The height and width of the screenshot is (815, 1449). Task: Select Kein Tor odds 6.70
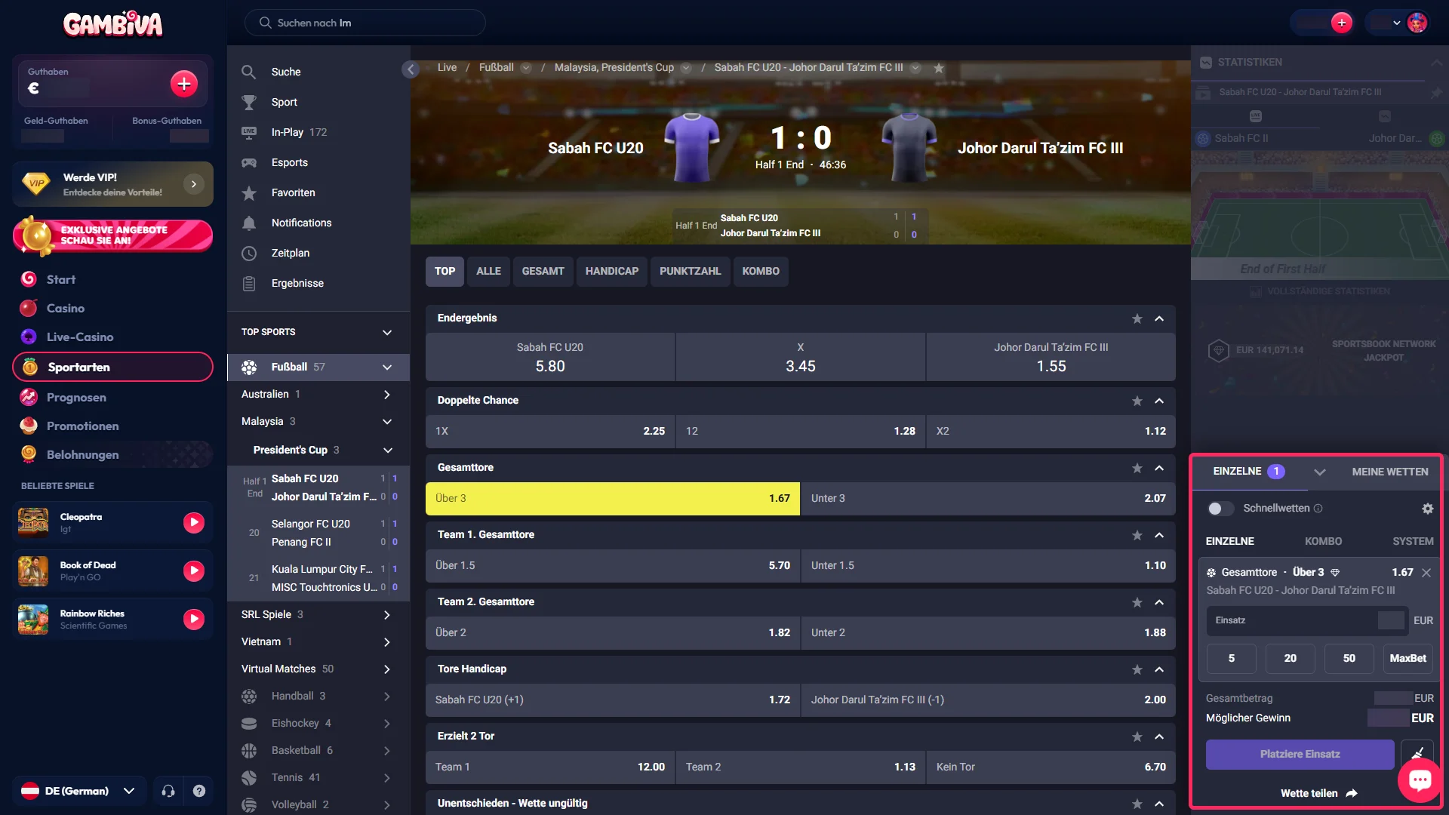click(x=1051, y=767)
